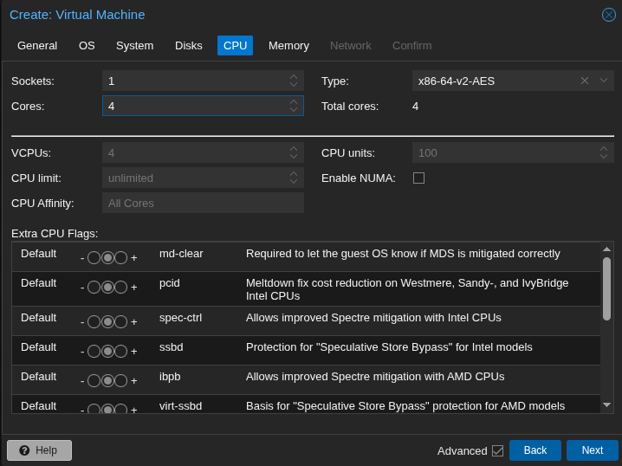Enable the NUMA checkbox
This screenshot has width=622, height=466.
[x=418, y=178]
